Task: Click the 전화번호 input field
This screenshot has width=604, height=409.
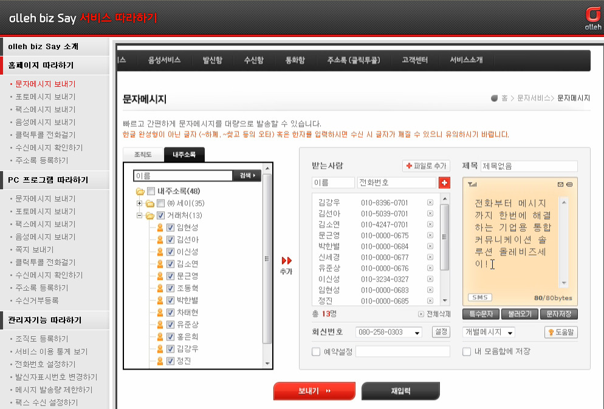Action: [396, 183]
